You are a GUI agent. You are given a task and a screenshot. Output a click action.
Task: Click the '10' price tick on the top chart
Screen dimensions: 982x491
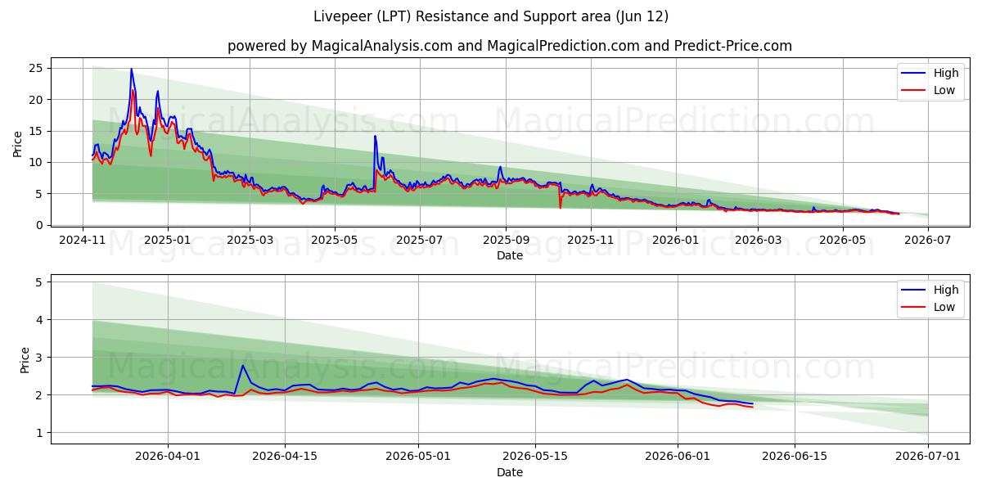click(37, 162)
